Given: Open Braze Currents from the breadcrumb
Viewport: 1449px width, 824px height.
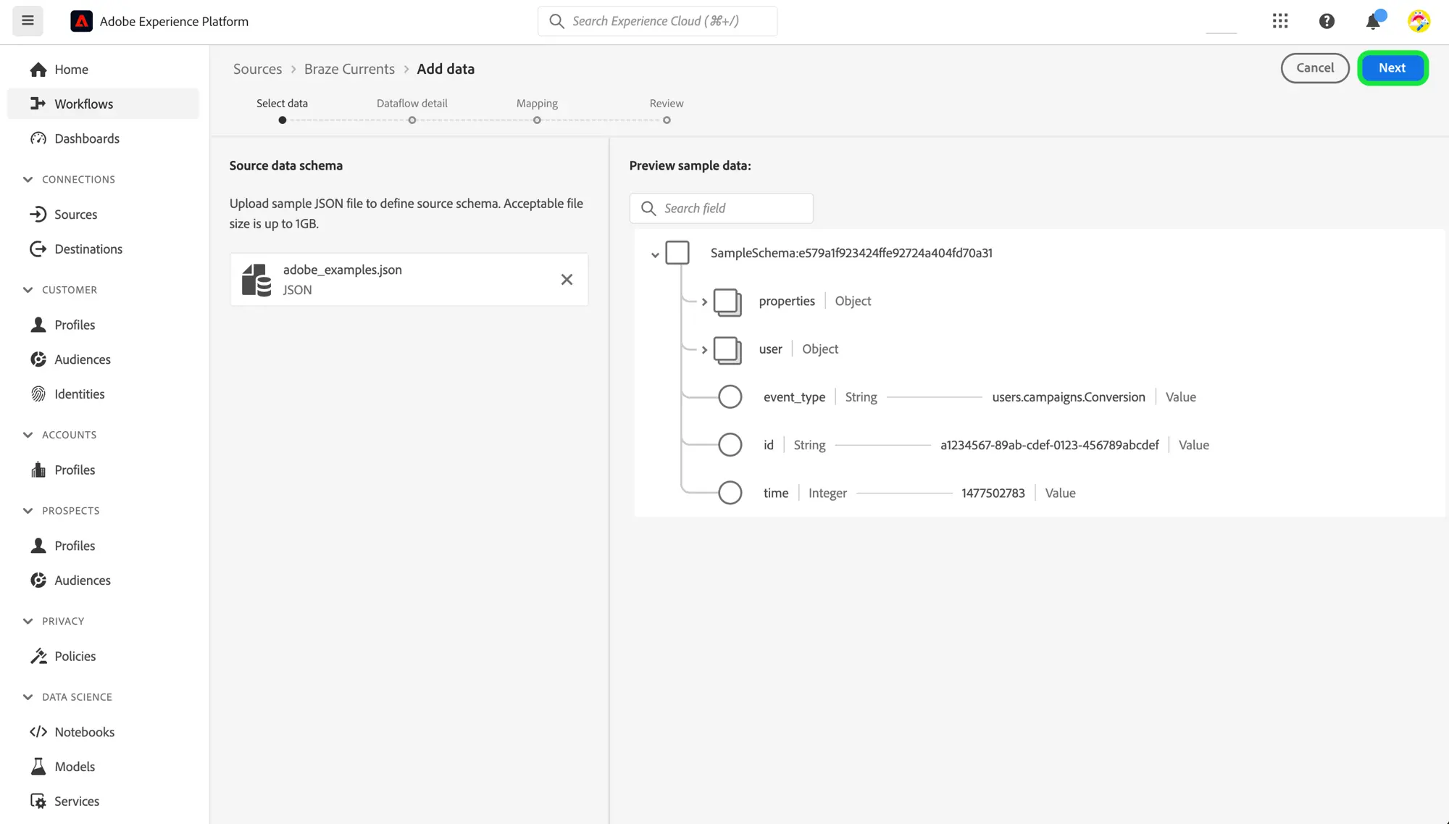Looking at the screenshot, I should pyautogui.click(x=349, y=68).
